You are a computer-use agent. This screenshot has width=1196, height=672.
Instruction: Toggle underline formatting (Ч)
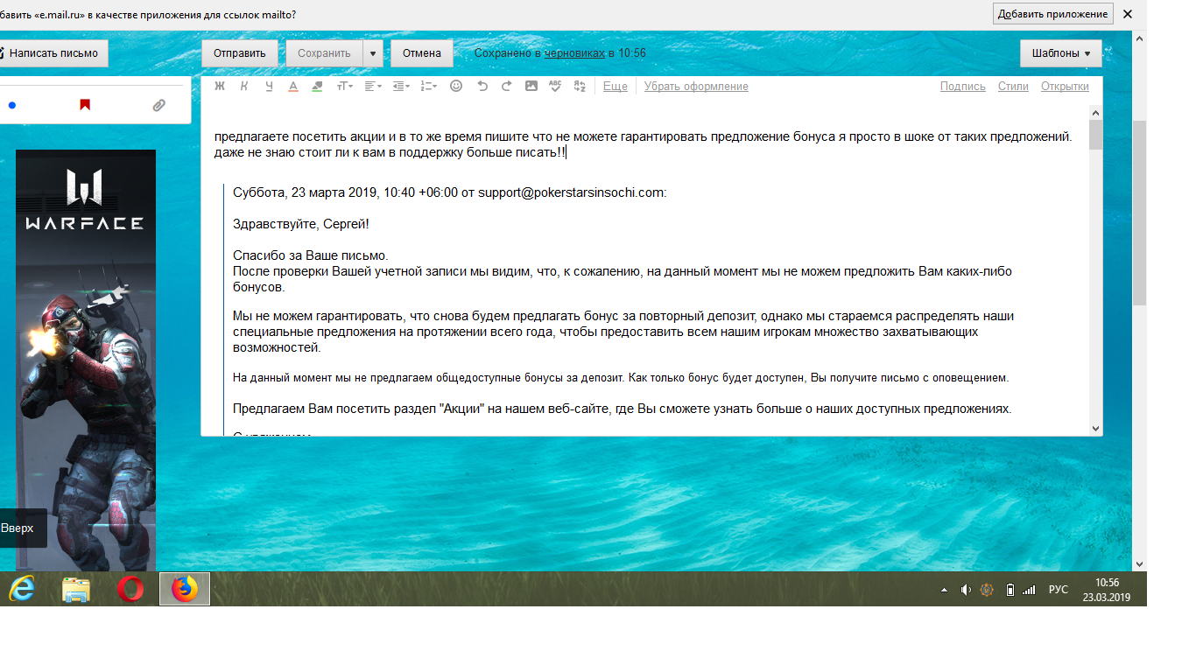pyautogui.click(x=269, y=87)
